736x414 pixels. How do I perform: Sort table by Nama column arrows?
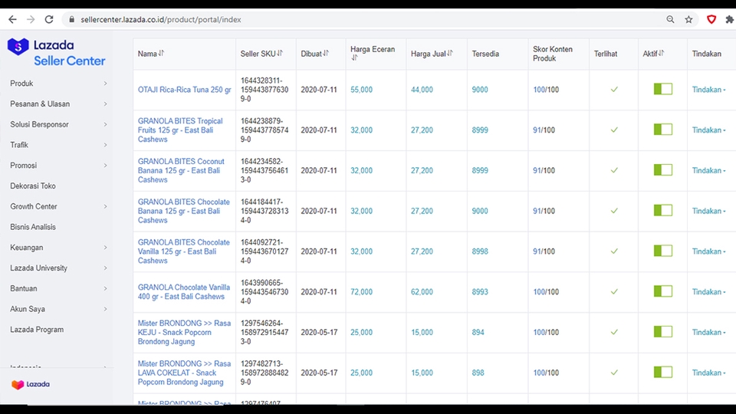pos(161,53)
